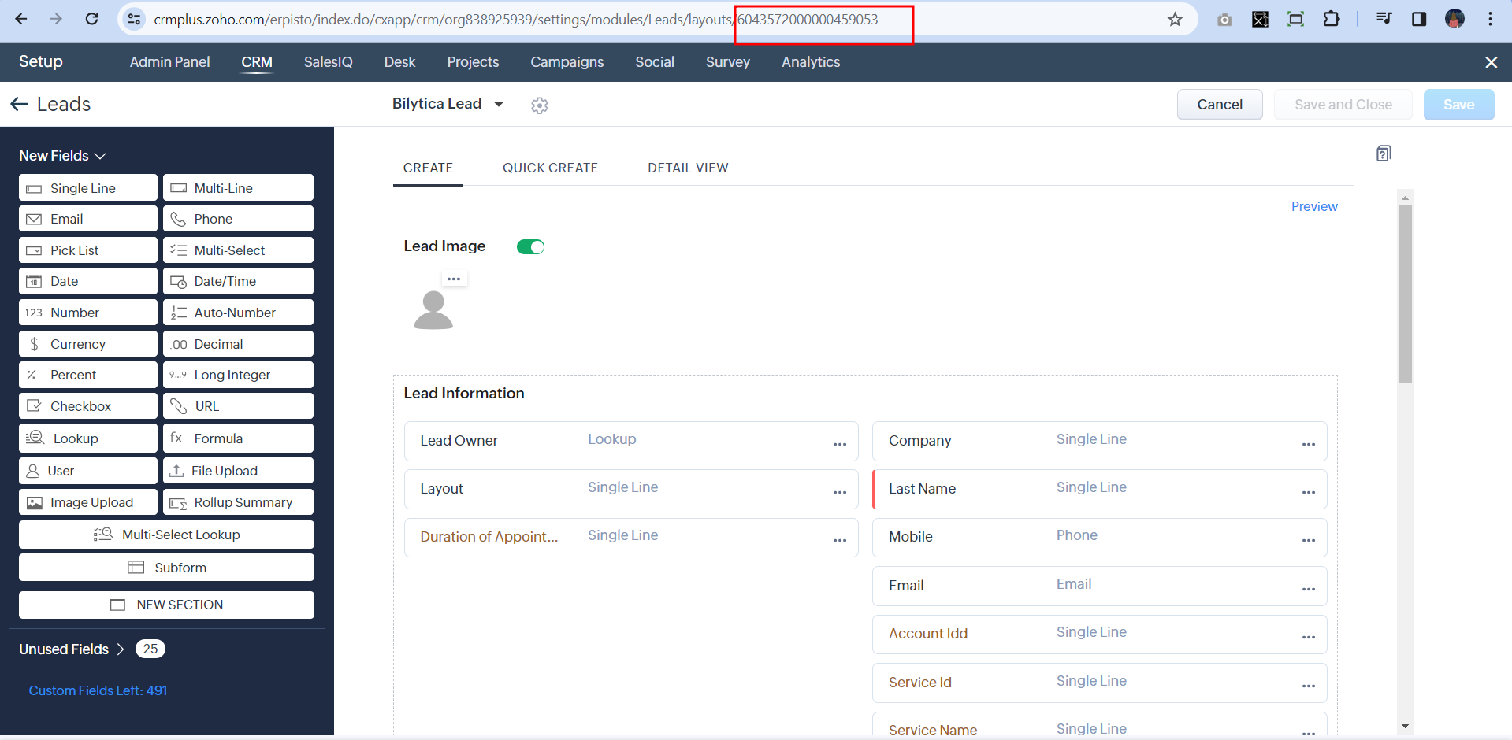View site information icon in address bar

tap(135, 19)
